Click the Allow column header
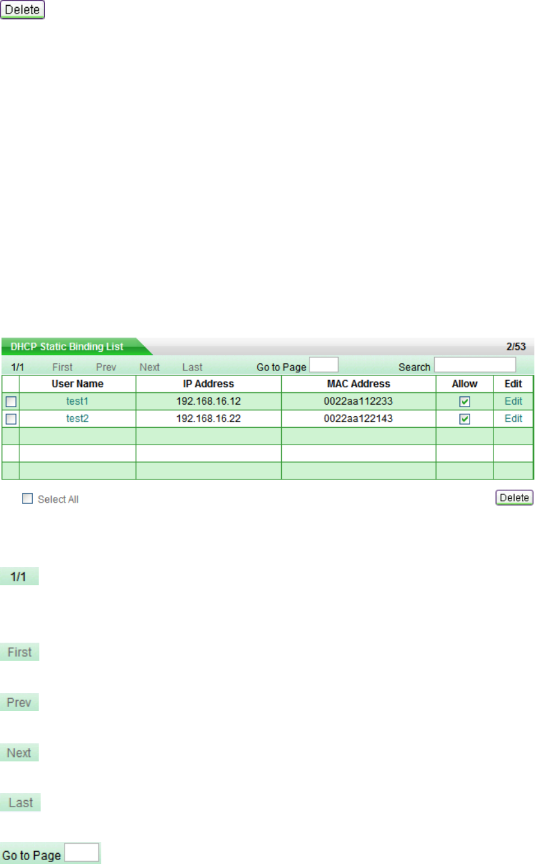This screenshot has width=536, height=864. 464,384
